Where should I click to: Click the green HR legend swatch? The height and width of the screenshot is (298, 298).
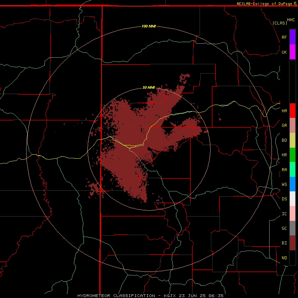[x=292, y=155]
